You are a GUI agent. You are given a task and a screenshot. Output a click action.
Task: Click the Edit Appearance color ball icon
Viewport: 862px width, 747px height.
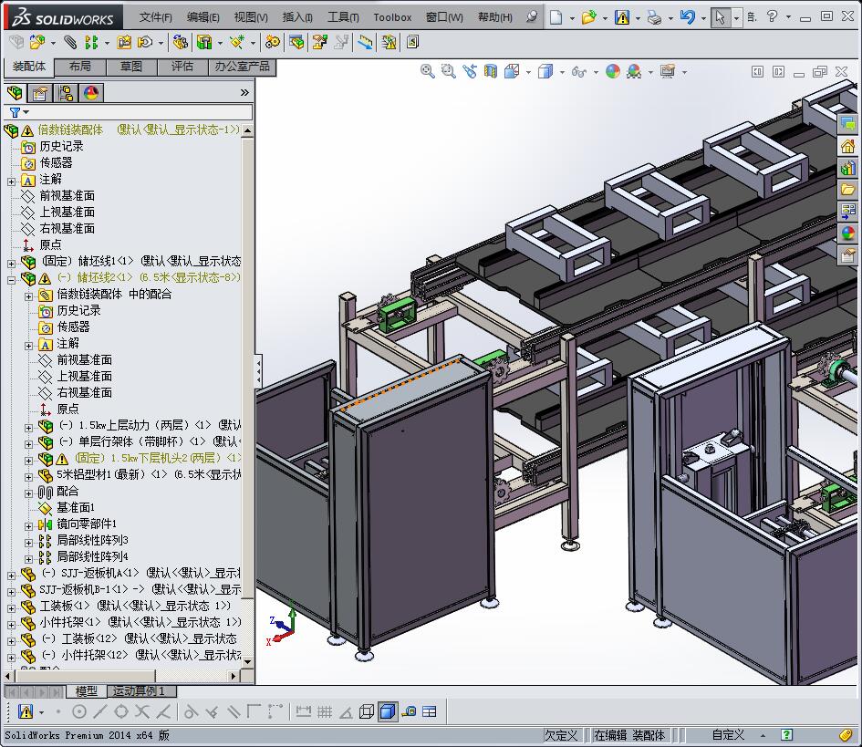[x=613, y=71]
